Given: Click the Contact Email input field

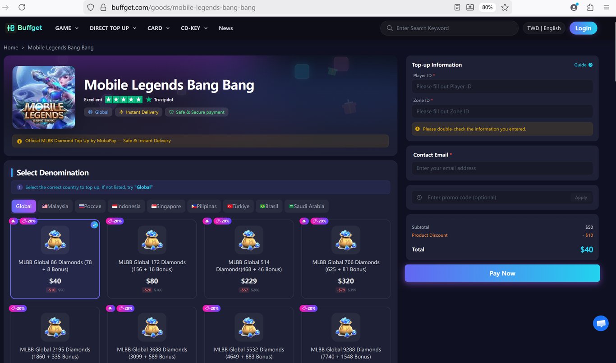Looking at the screenshot, I should 502,168.
